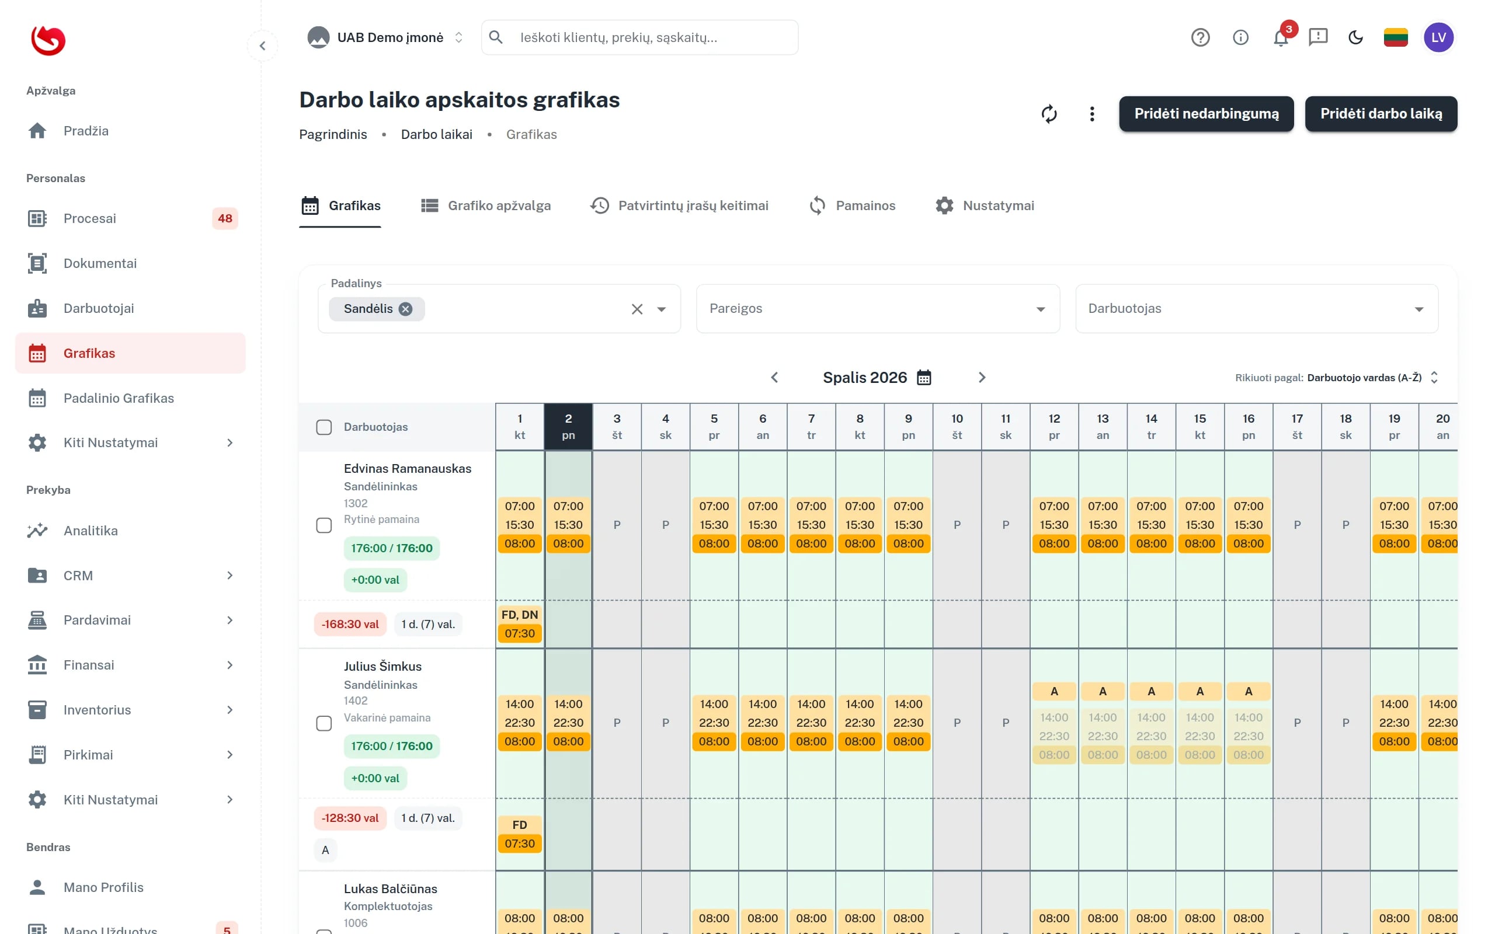
Task: Switch to Grafiko apžvalga tab
Action: (485, 205)
